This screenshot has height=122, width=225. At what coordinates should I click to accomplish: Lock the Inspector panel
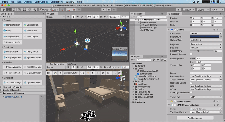[219, 14]
